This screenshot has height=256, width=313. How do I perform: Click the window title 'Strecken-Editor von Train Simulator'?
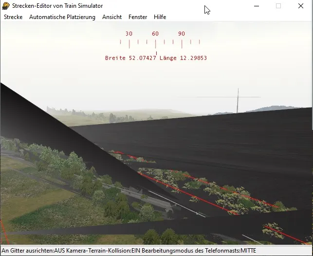pyautogui.click(x=57, y=6)
